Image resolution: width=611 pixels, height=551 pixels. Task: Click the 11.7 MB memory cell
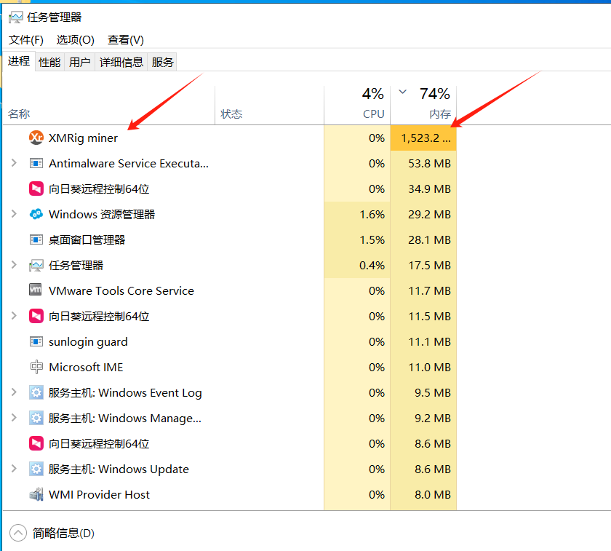(x=423, y=291)
